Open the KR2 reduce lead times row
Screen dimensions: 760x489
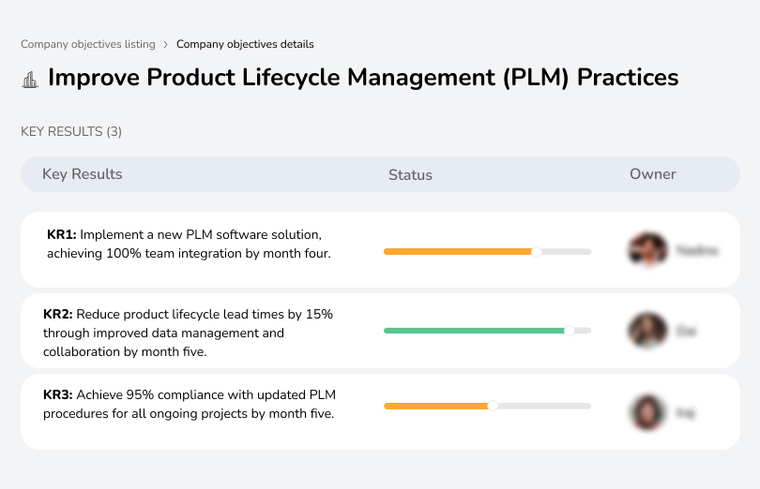pyautogui.click(x=380, y=331)
